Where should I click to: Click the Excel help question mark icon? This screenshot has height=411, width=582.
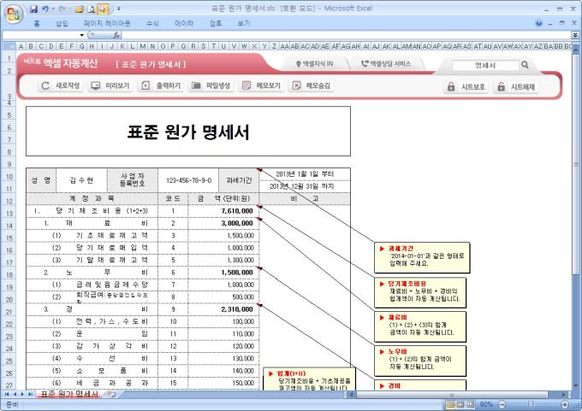click(538, 23)
